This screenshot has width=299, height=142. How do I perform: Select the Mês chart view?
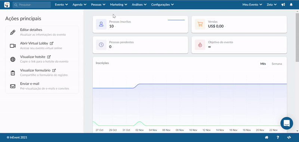click(x=263, y=64)
